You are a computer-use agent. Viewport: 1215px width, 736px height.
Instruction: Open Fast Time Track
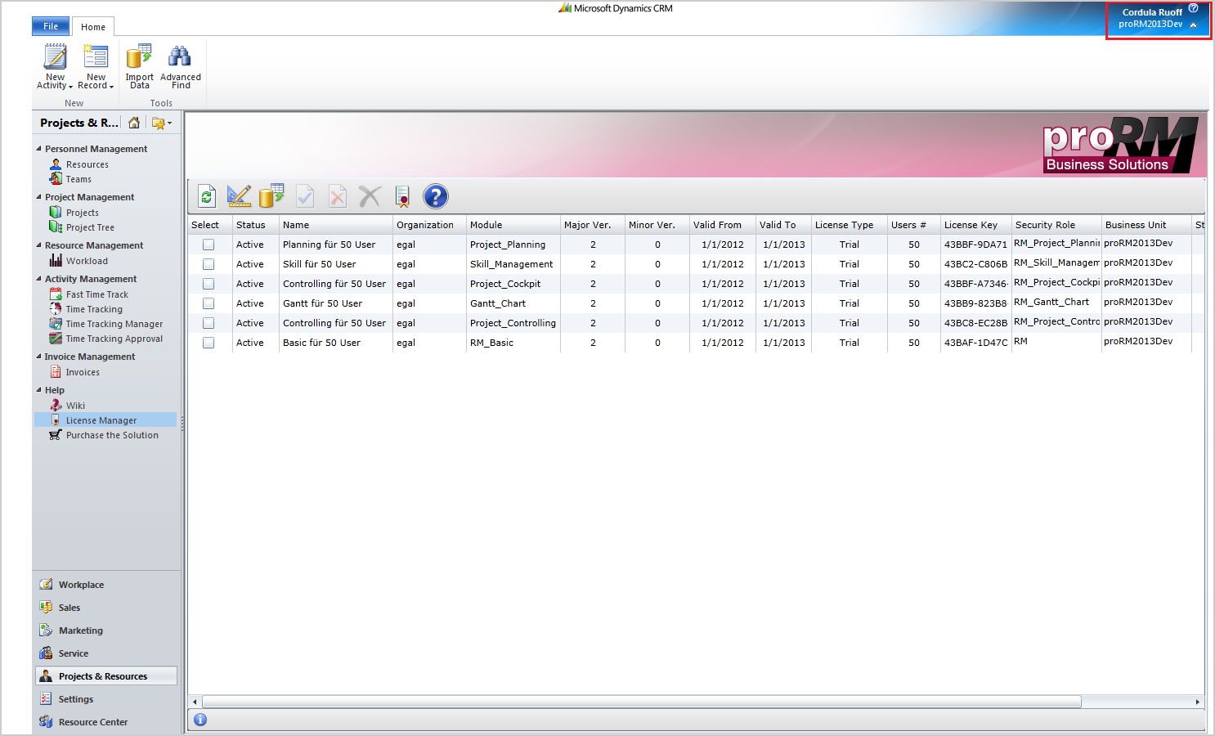96,294
